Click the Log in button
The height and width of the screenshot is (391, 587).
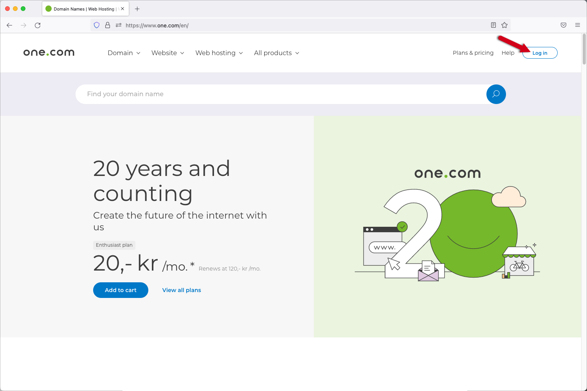pyautogui.click(x=540, y=53)
